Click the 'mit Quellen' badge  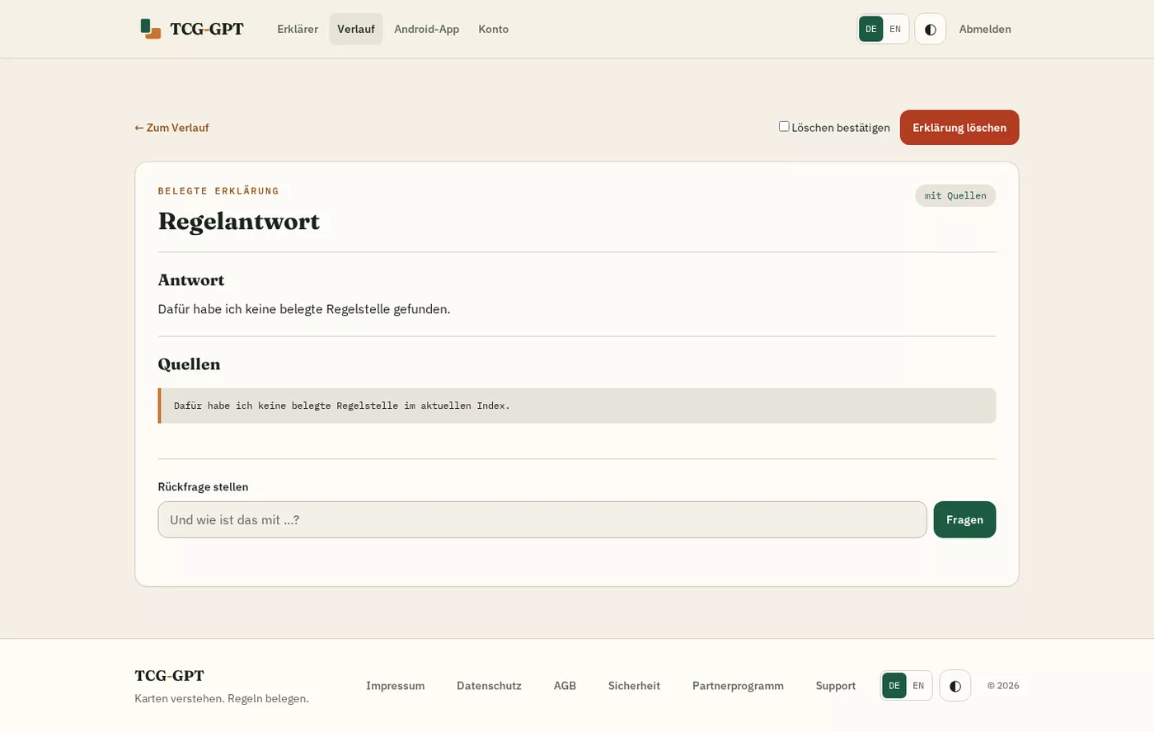(955, 195)
